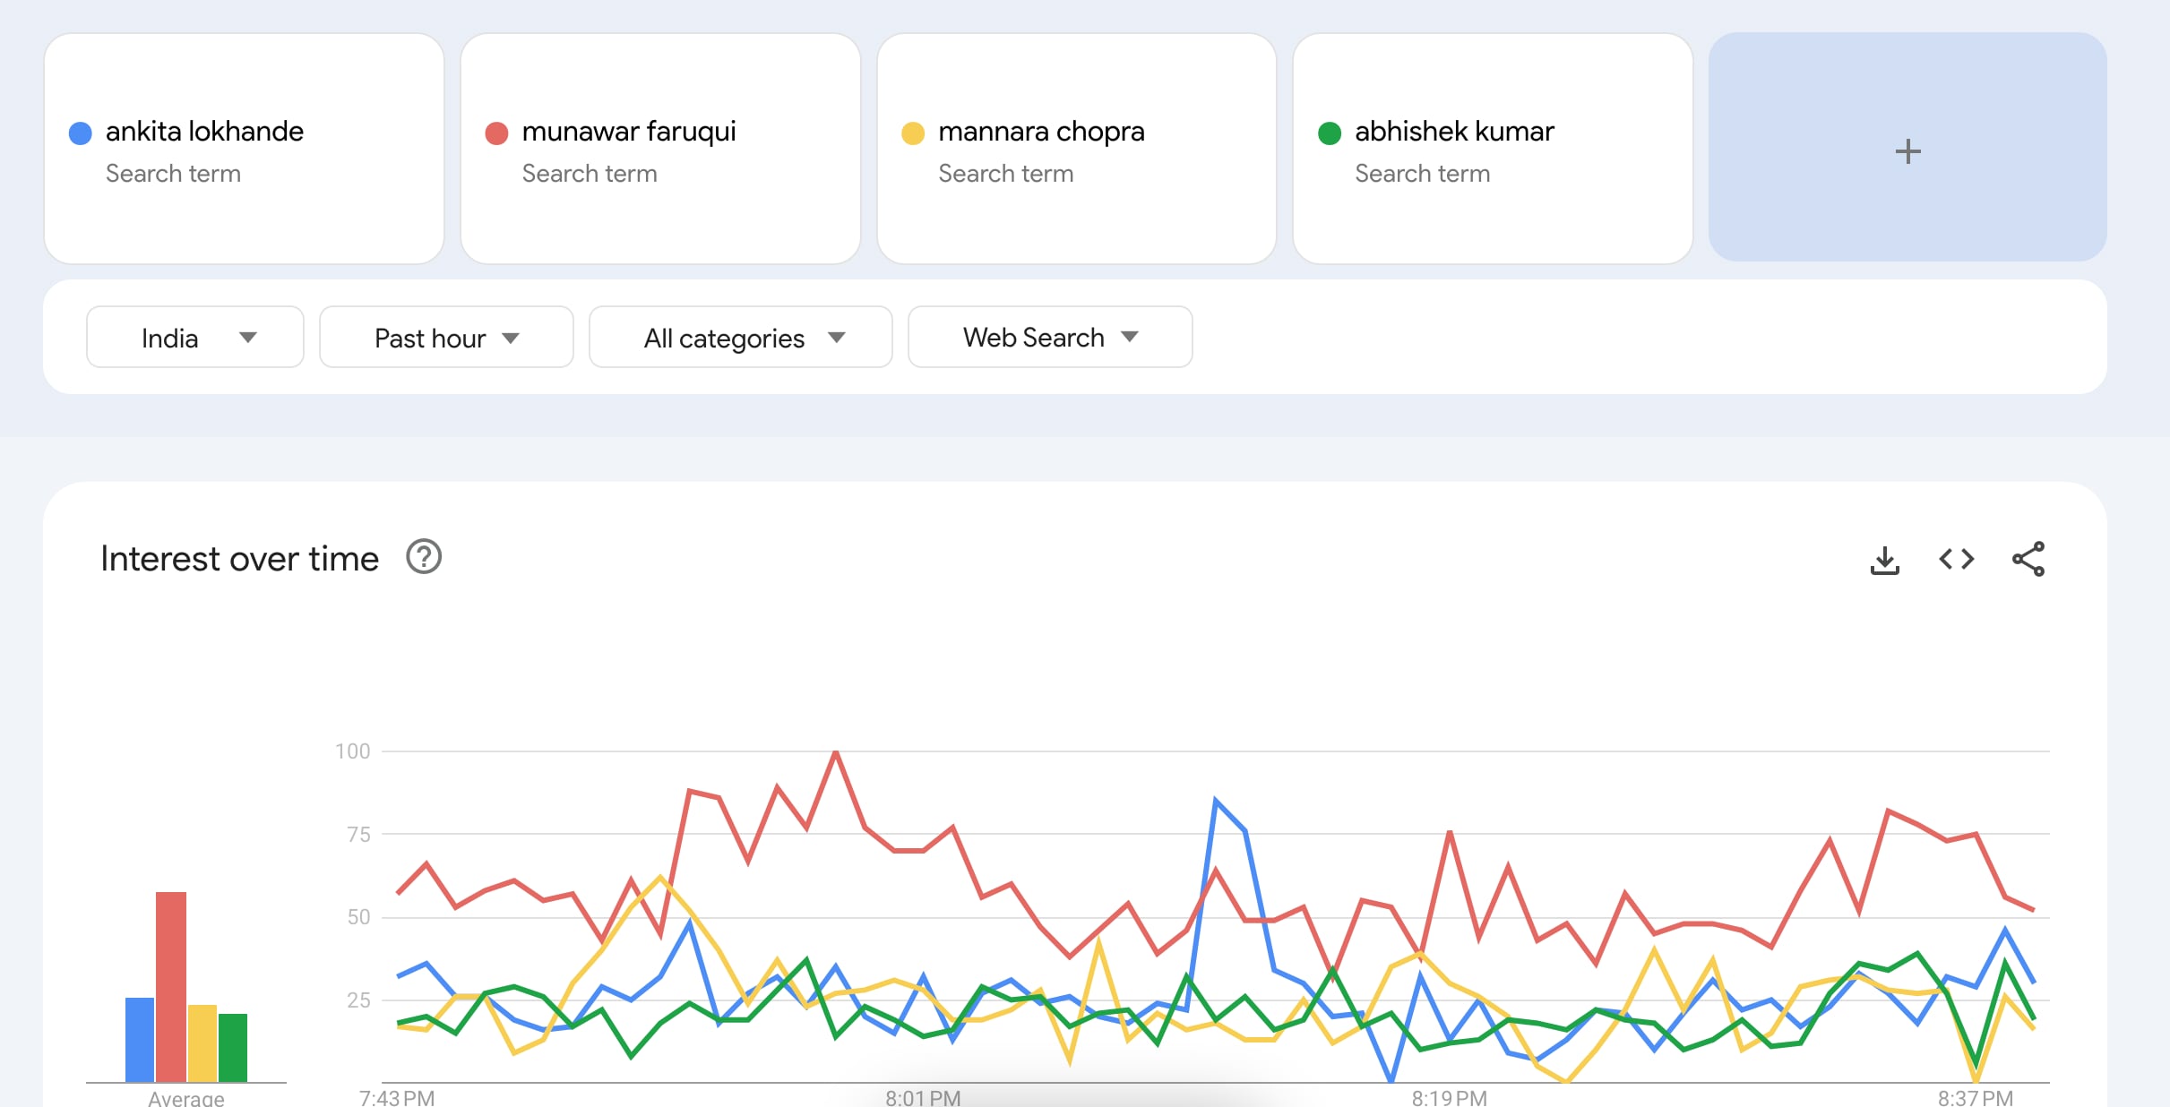Download the Interest over time chart data

point(1885,560)
